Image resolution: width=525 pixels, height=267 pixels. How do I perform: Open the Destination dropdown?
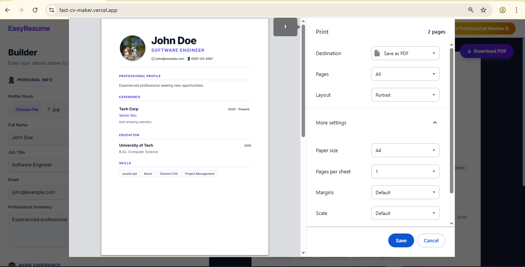[405, 53]
